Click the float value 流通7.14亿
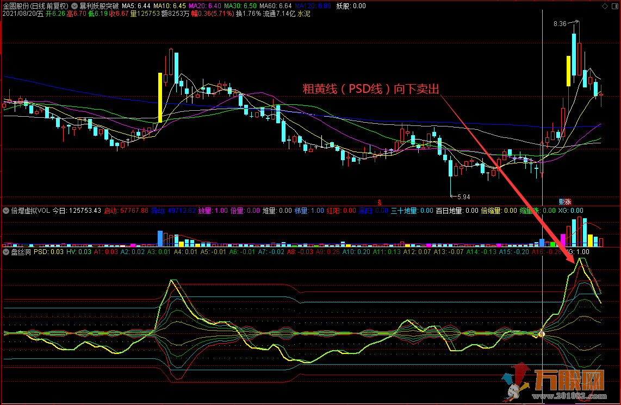The width and height of the screenshot is (621, 405). pyautogui.click(x=279, y=14)
